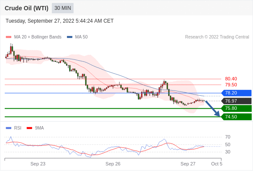Click the pink MA 20 color swatch
Image resolution: width=253 pixels, height=171 pixels.
click(x=9, y=37)
